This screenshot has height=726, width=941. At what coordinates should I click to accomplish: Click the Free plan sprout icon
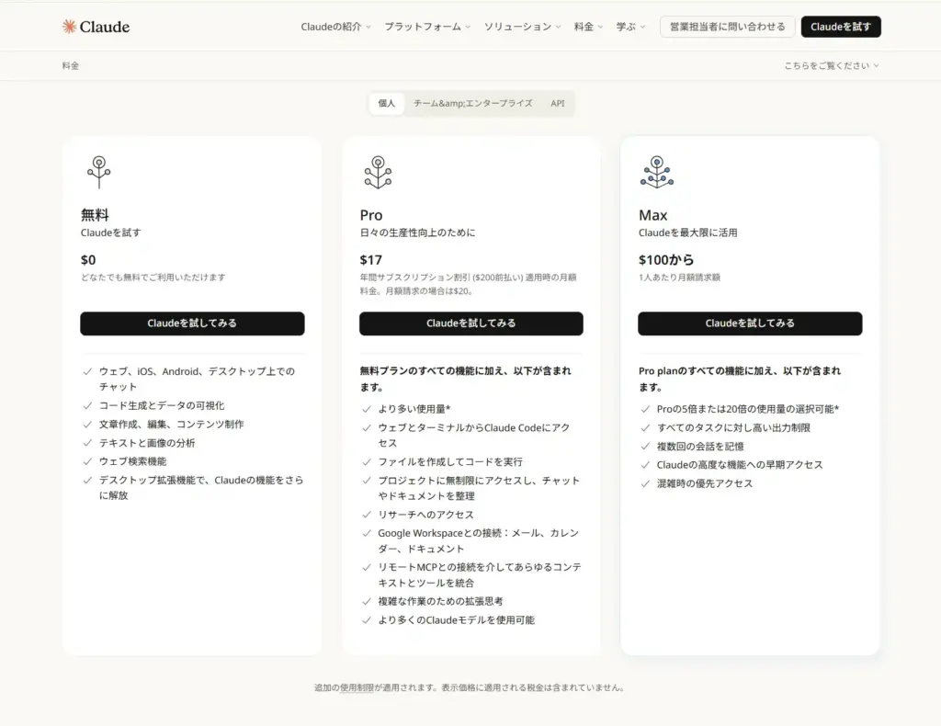(98, 172)
